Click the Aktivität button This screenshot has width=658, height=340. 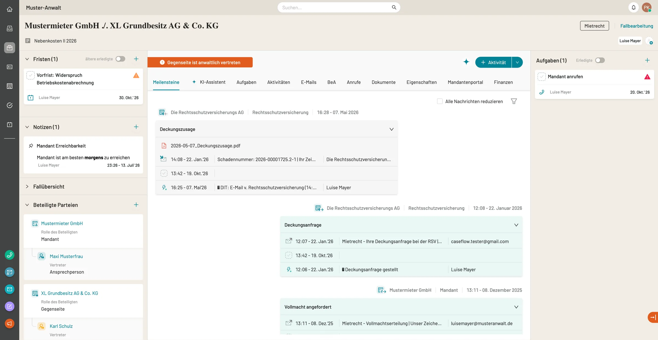coord(493,62)
